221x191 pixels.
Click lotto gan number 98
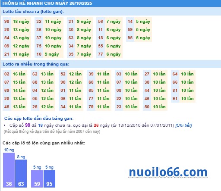click(x=7, y=22)
